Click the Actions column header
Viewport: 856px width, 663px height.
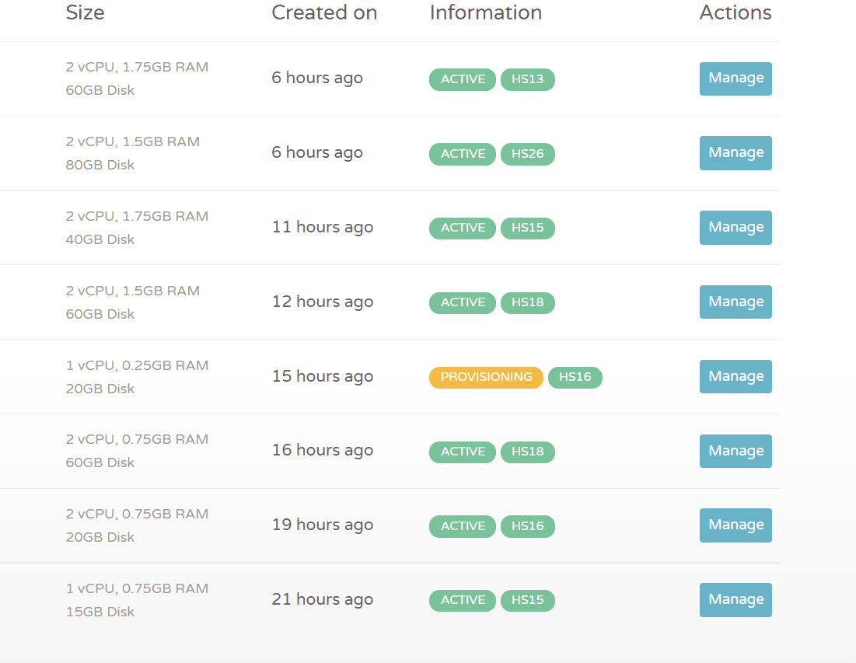pyautogui.click(x=735, y=13)
